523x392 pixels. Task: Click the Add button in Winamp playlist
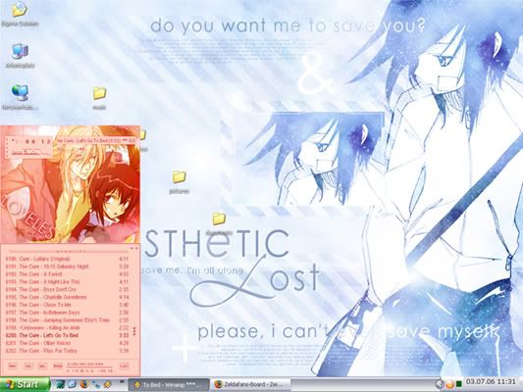(x=13, y=366)
